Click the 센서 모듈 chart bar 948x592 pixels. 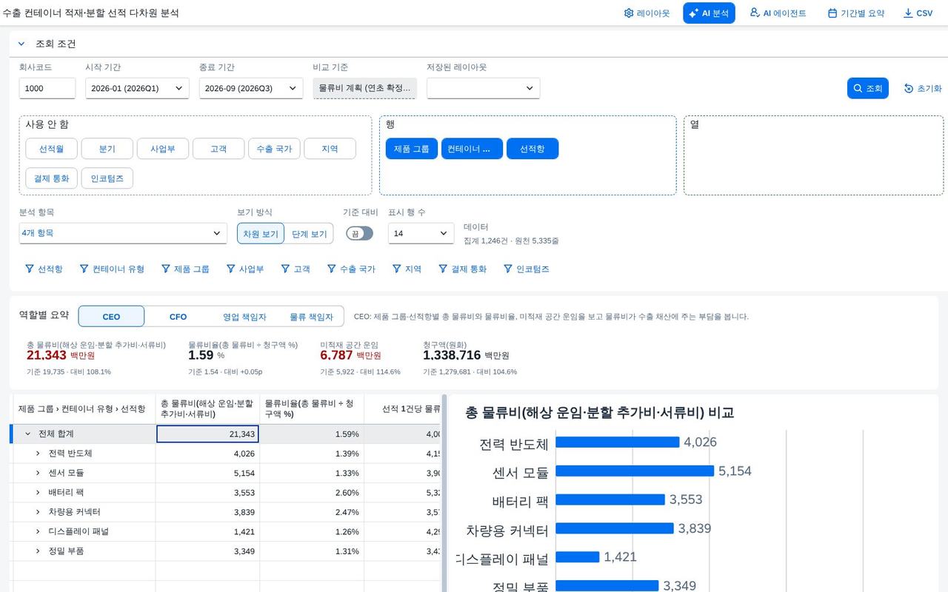click(635, 471)
